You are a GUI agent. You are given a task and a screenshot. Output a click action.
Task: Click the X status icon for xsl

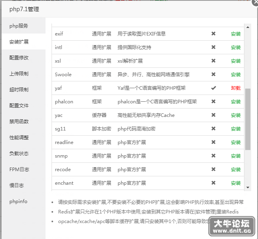click(213, 61)
